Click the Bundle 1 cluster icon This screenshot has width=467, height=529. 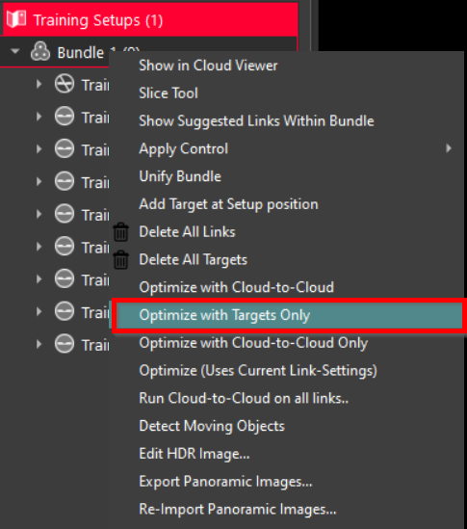[x=40, y=52]
